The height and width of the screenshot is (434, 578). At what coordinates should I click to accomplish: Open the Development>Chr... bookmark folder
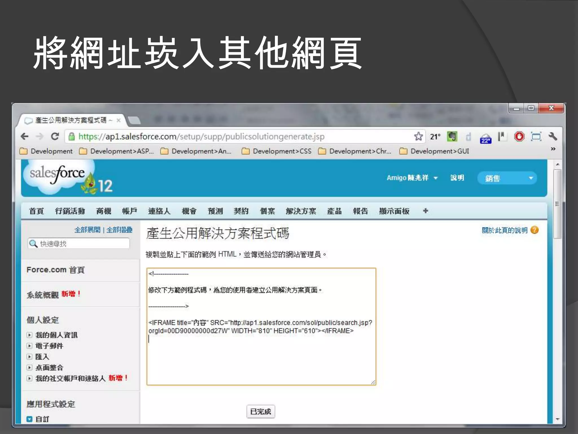(x=355, y=151)
